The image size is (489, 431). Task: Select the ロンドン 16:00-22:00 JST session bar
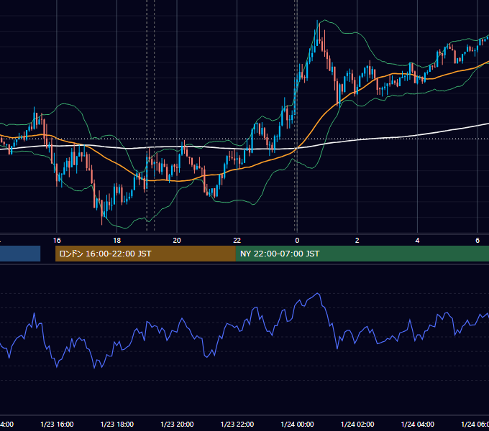(x=145, y=254)
